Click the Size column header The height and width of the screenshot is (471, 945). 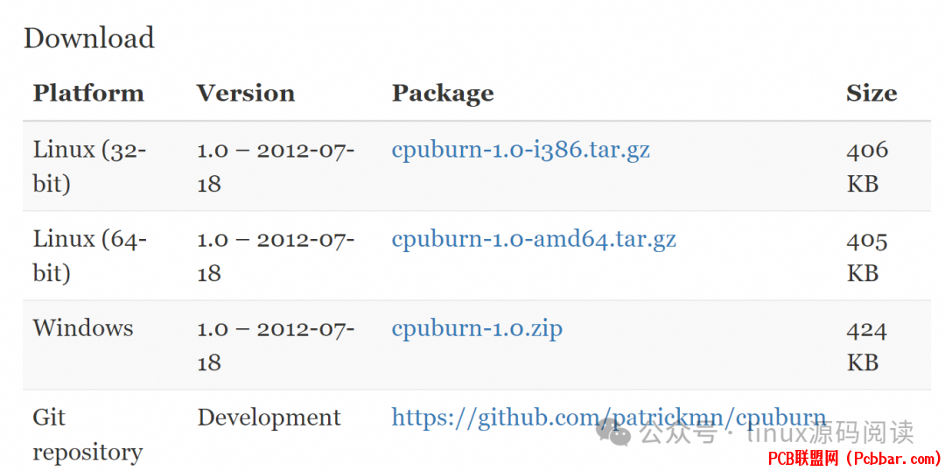point(871,94)
